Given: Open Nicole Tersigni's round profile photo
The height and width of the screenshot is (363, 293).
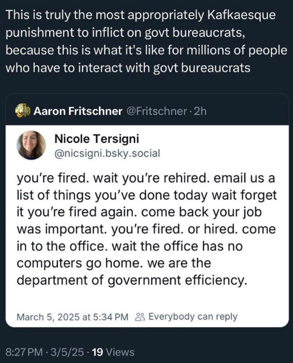Looking at the screenshot, I should (x=32, y=145).
